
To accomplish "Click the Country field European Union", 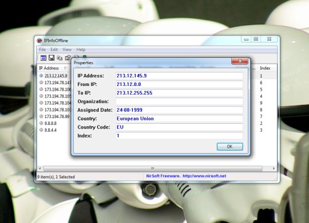I will (x=179, y=119).
